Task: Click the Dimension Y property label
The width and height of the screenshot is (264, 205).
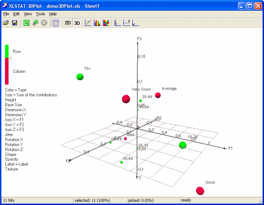Action: click(15, 115)
